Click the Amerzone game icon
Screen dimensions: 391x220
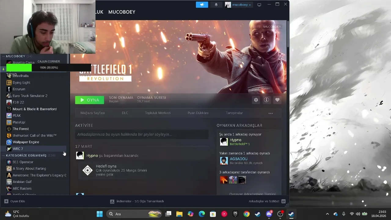[9, 175]
